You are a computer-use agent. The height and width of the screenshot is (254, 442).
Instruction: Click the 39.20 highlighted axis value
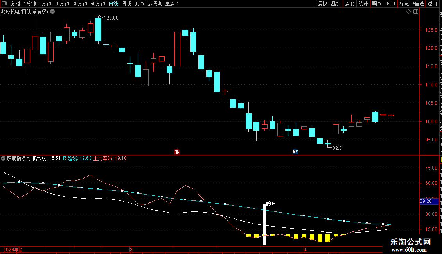[429, 201]
